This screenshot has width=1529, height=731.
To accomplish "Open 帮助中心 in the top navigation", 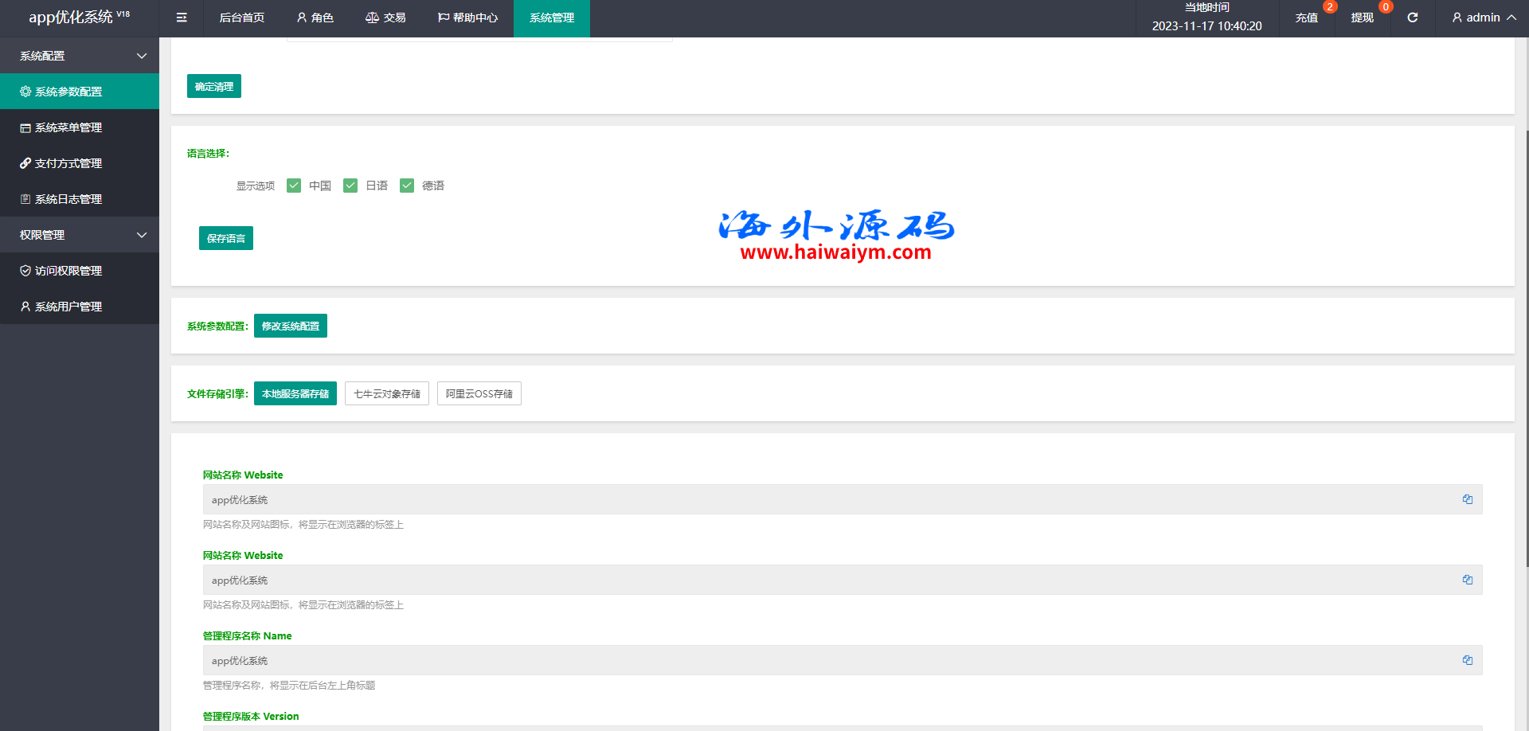I will click(467, 18).
